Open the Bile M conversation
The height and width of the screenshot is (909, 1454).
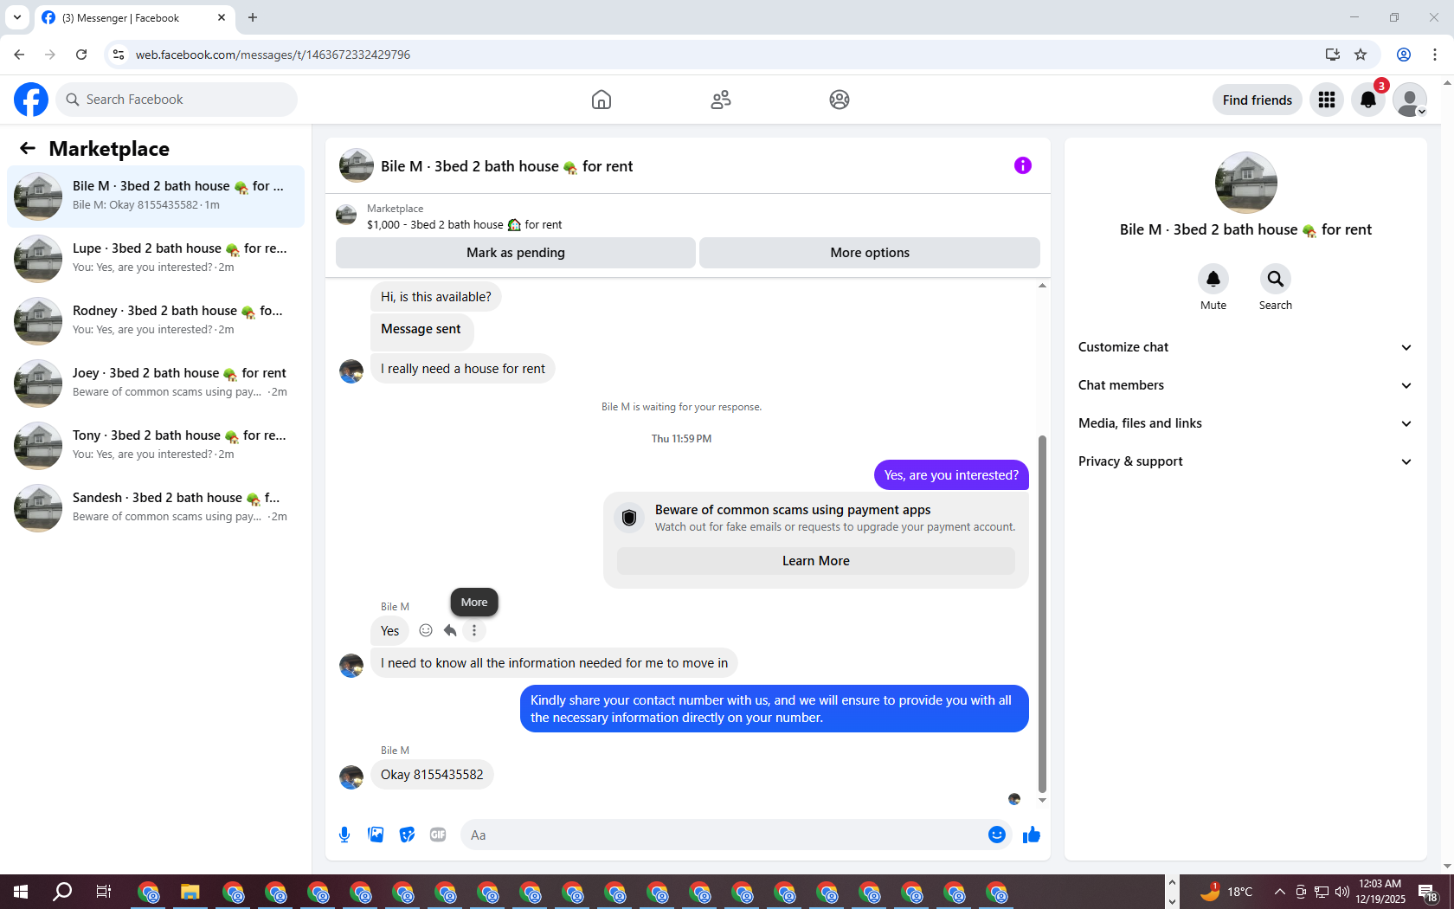[x=156, y=197]
